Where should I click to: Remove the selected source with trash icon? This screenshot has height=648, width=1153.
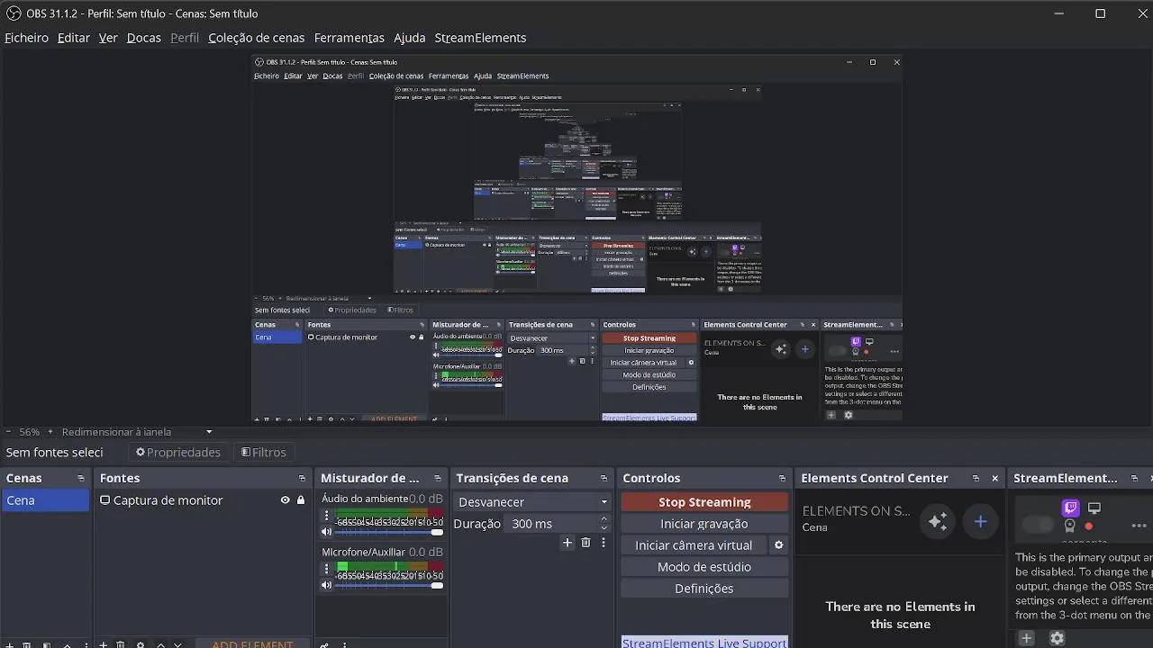(121, 644)
